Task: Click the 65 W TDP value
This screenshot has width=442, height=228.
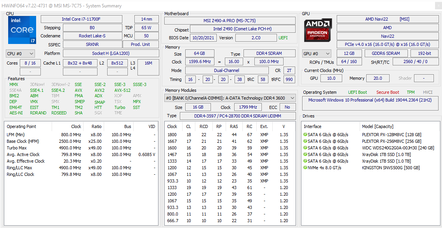Action: tap(146, 28)
